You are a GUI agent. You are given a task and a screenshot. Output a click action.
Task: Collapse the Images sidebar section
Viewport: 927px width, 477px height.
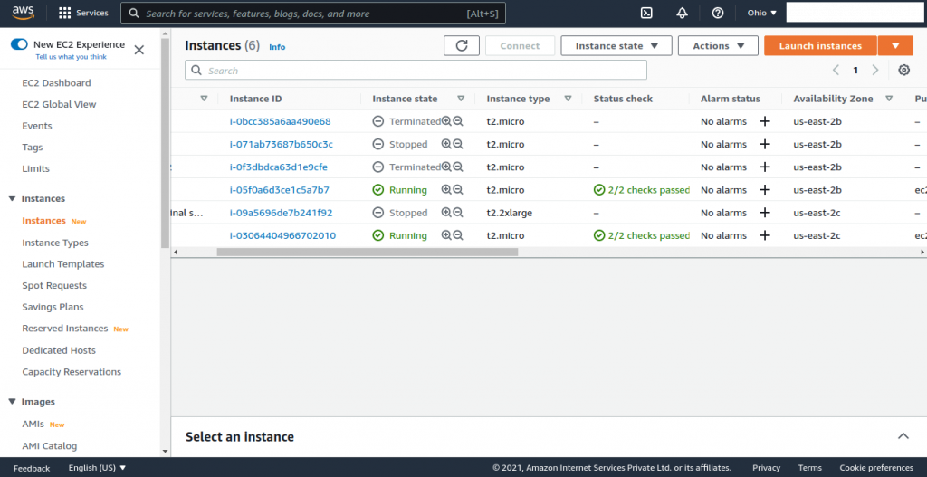click(13, 402)
